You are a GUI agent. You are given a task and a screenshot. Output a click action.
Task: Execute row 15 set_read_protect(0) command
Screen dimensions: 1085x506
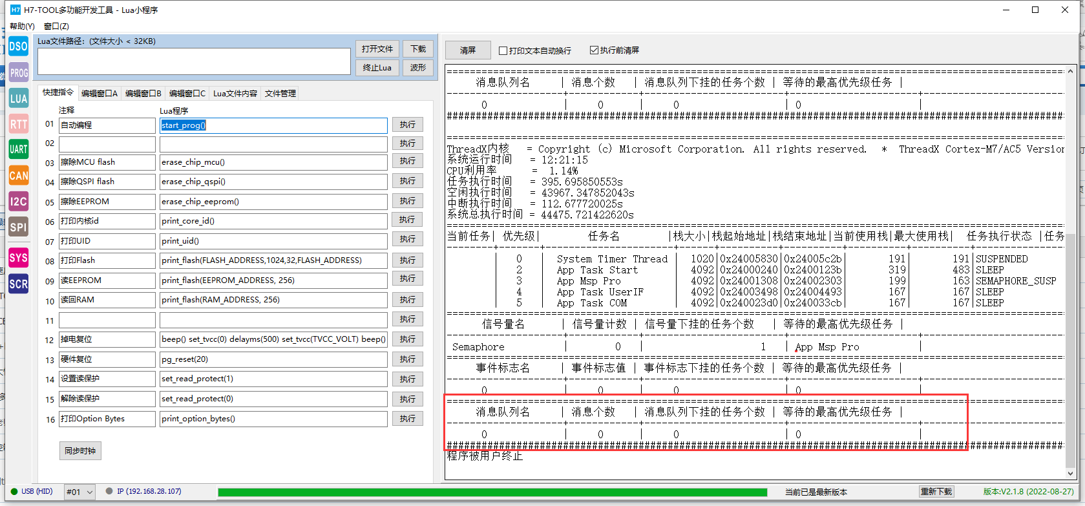pos(407,399)
